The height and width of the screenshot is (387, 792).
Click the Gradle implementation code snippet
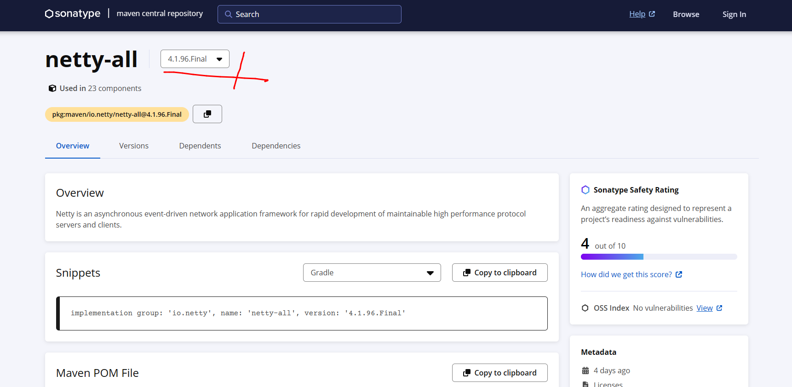click(x=302, y=313)
